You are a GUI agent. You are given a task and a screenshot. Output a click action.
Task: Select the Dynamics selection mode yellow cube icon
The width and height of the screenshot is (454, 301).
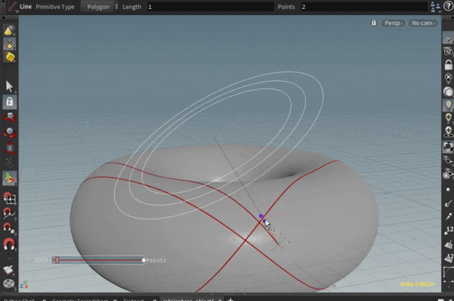click(10, 57)
